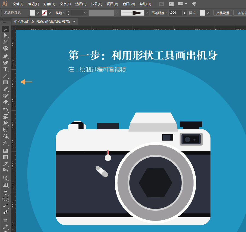
Task: Choose the Lasso tool
Action: pyautogui.click(x=5, y=48)
